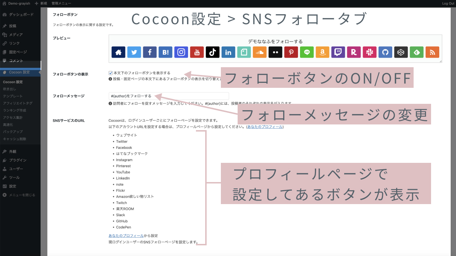Open メディア menu in the sidebar
The height and width of the screenshot is (256, 456).
tap(20, 35)
